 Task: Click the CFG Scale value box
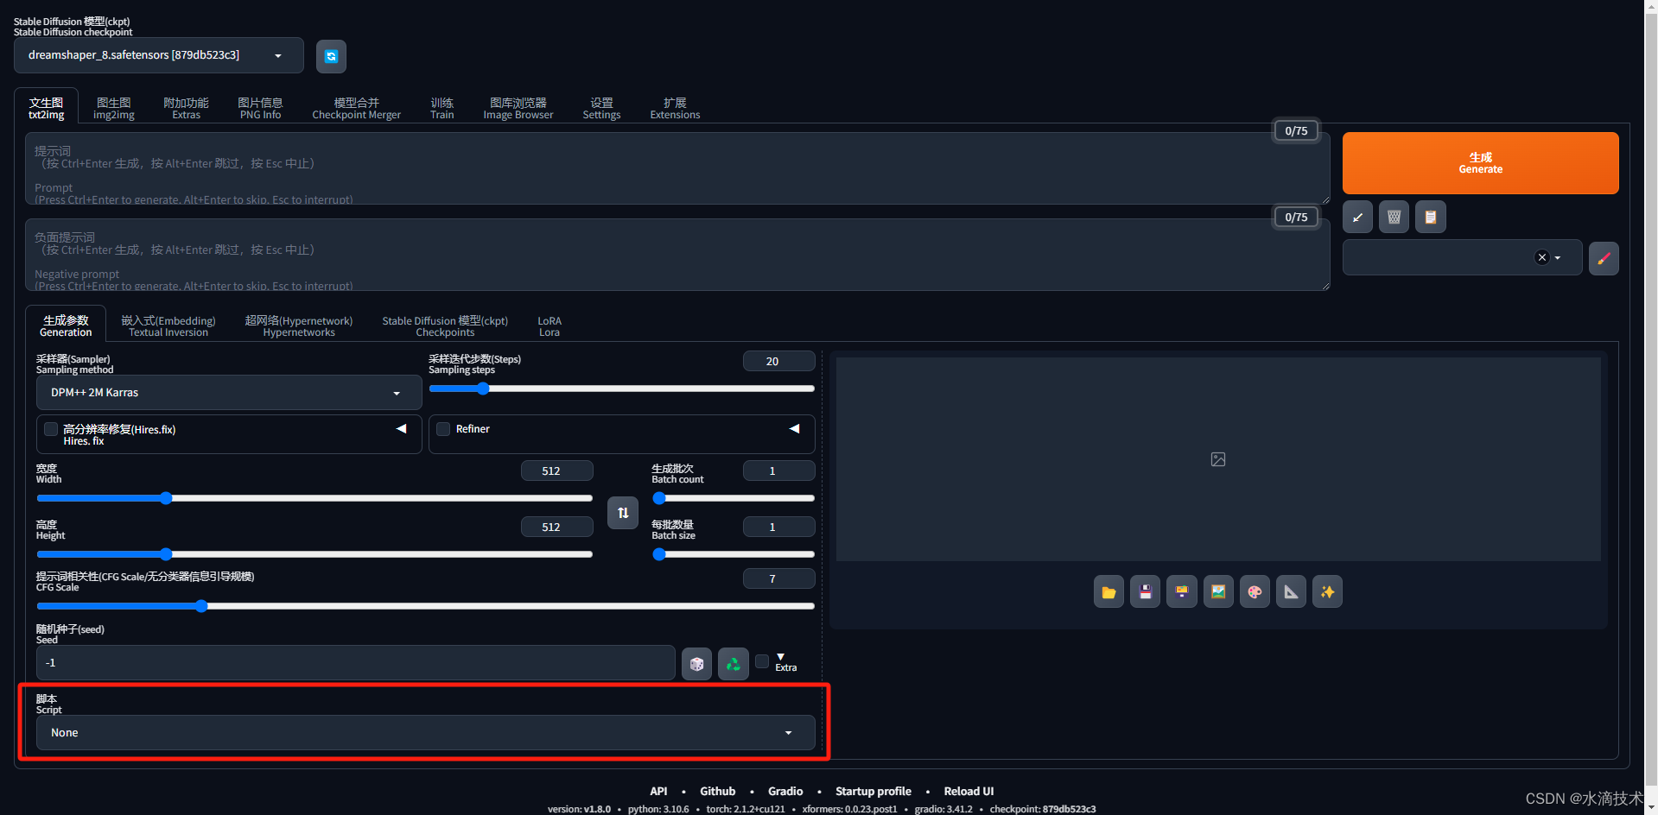pyautogui.click(x=778, y=578)
